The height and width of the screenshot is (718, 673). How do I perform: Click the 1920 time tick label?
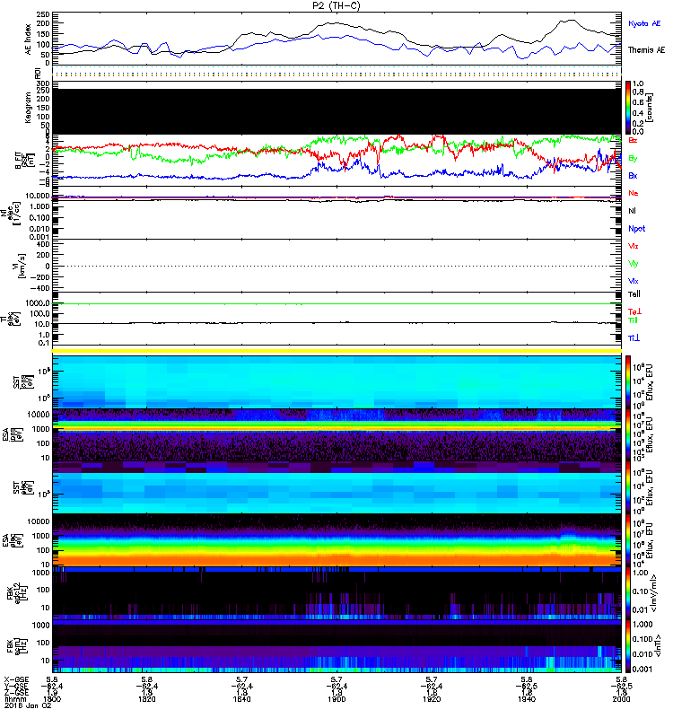(x=432, y=699)
